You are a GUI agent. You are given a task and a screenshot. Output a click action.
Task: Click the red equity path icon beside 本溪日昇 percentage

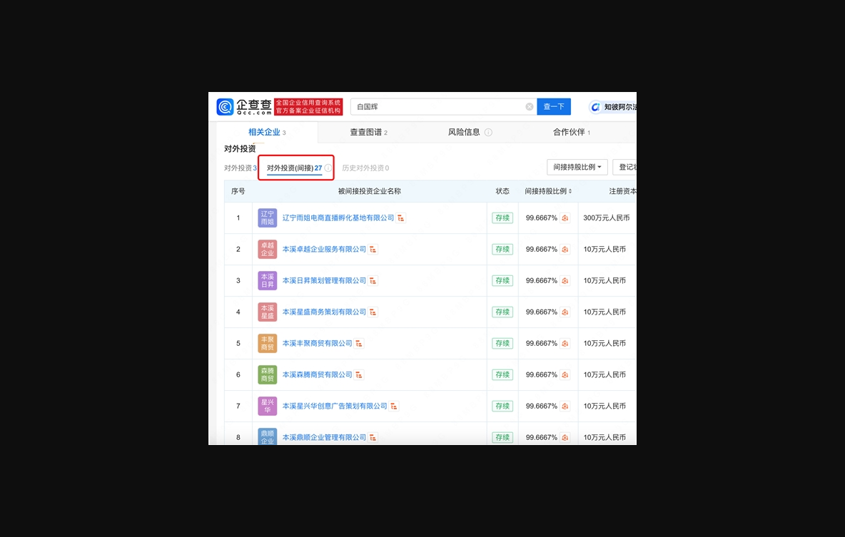[x=565, y=280]
